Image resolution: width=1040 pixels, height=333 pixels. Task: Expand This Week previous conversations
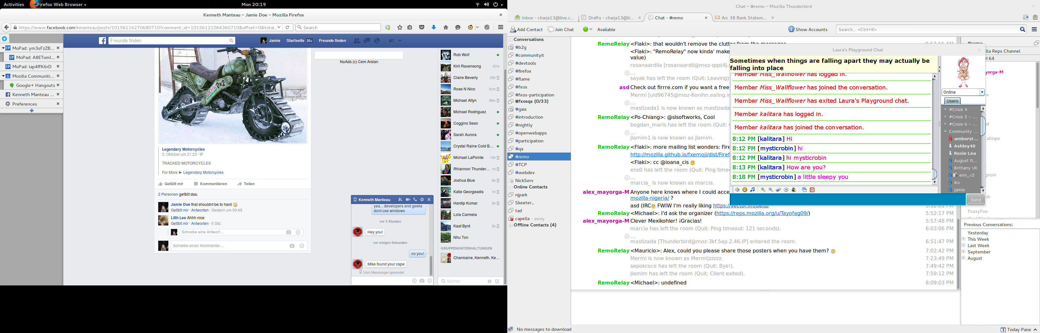coord(964,239)
